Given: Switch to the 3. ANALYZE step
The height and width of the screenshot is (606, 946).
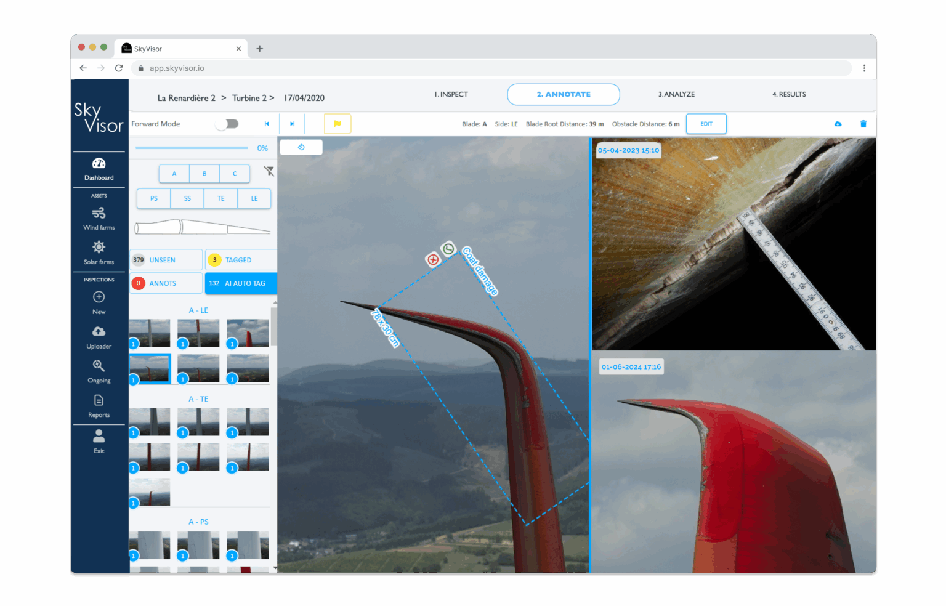Looking at the screenshot, I should [x=676, y=94].
